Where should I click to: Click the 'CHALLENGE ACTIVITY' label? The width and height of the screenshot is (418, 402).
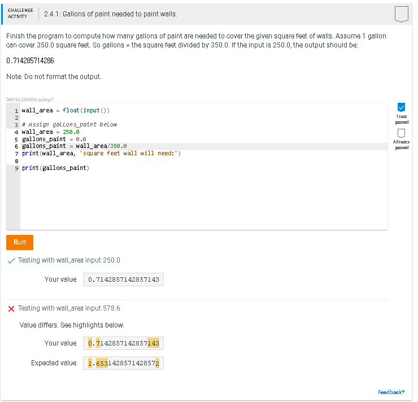tap(20, 14)
